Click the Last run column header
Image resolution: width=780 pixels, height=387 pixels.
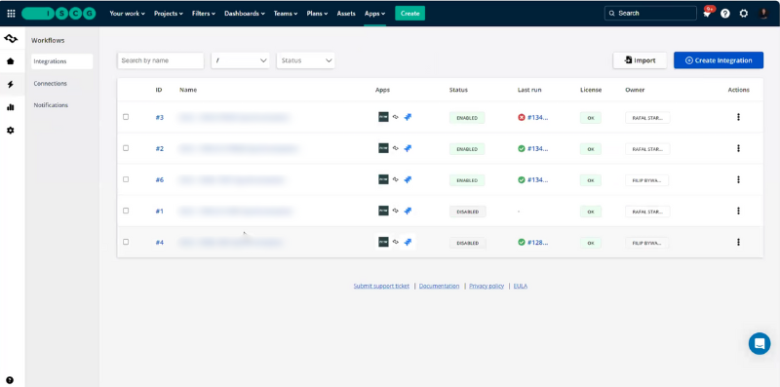click(529, 90)
